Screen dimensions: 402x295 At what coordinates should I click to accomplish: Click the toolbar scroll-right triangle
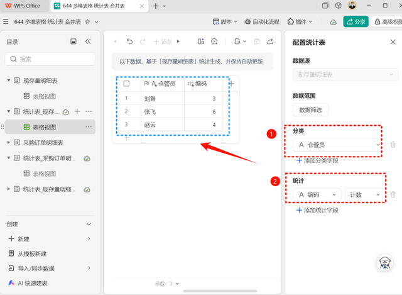(178, 42)
